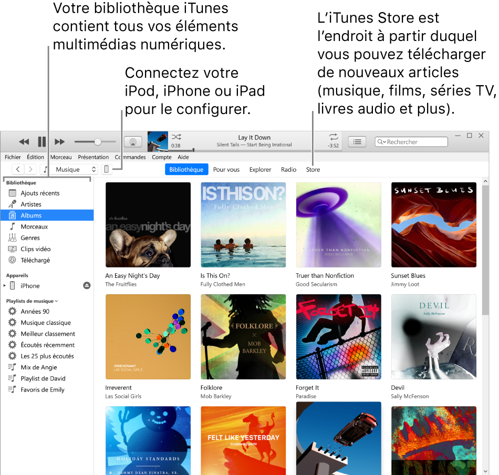Image resolution: width=499 pixels, height=475 pixels.
Task: Click the previous track rewind button
Action: pyautogui.click(x=24, y=142)
